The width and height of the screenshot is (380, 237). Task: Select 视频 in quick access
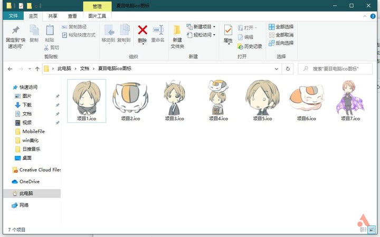coord(27,123)
